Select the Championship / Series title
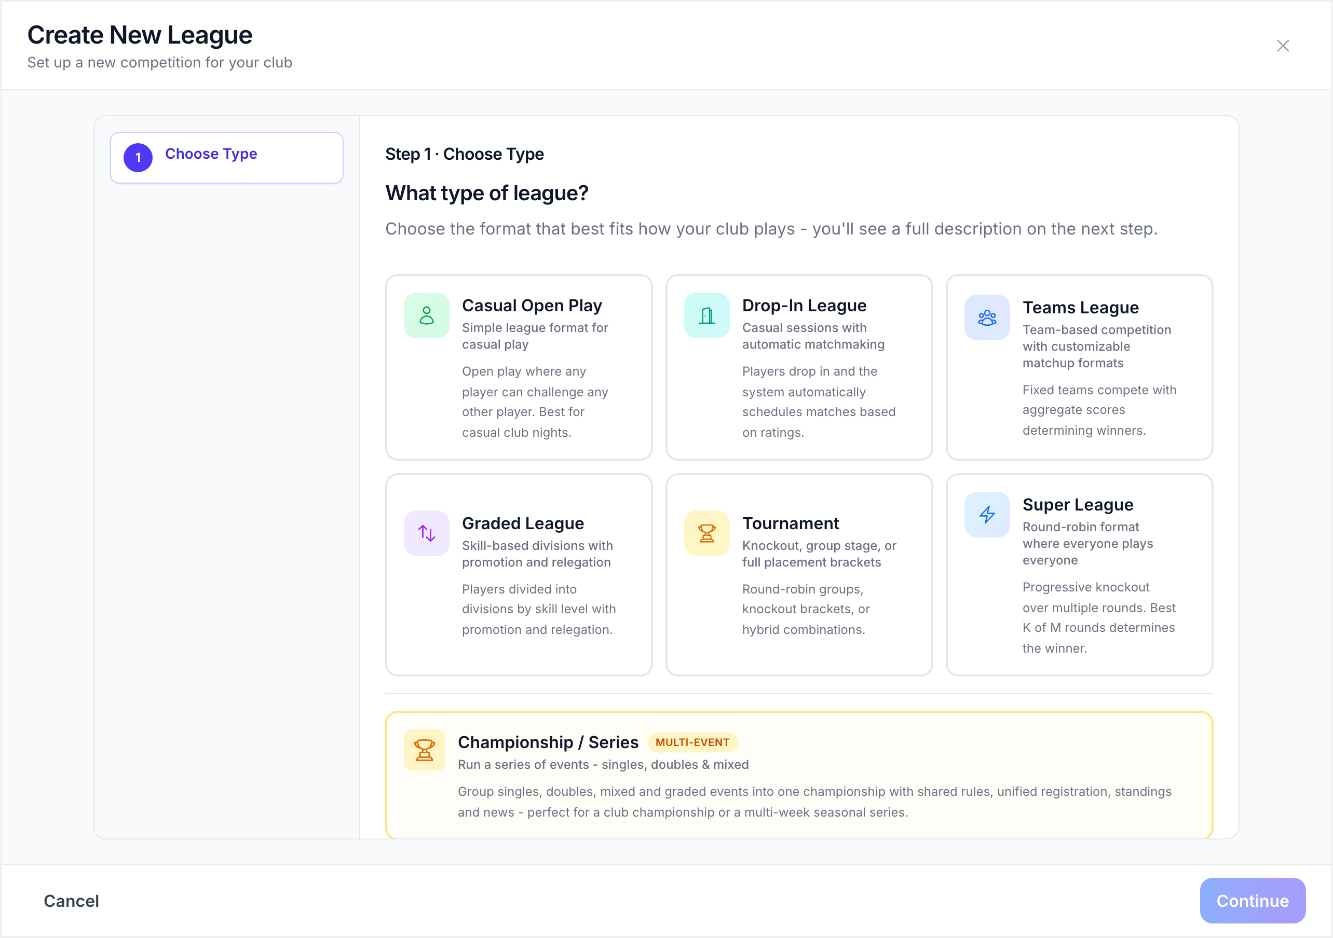Image resolution: width=1333 pixels, height=938 pixels. click(548, 742)
